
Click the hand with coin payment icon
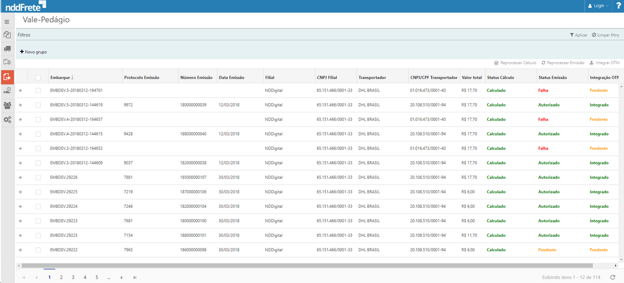[x=7, y=91]
